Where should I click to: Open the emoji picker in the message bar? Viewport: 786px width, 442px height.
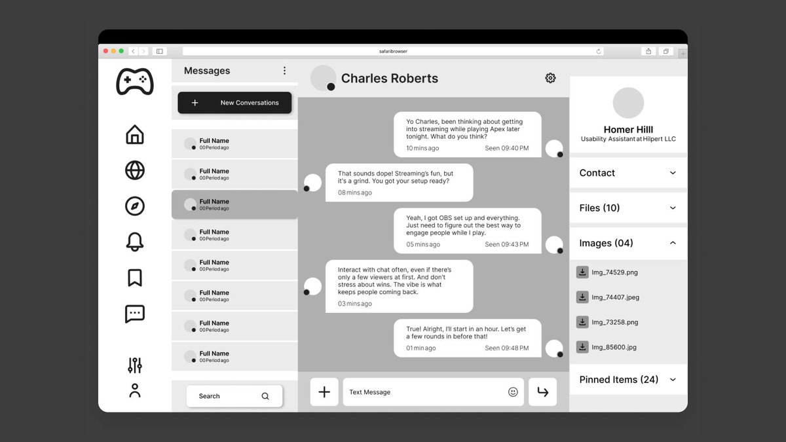[513, 392]
